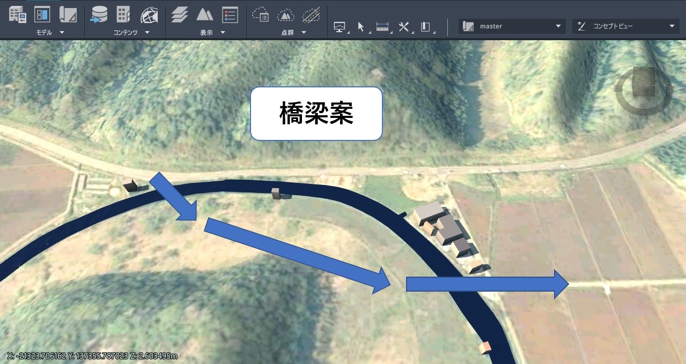
Task: Open the model properties panel icon
Action: [x=42, y=14]
